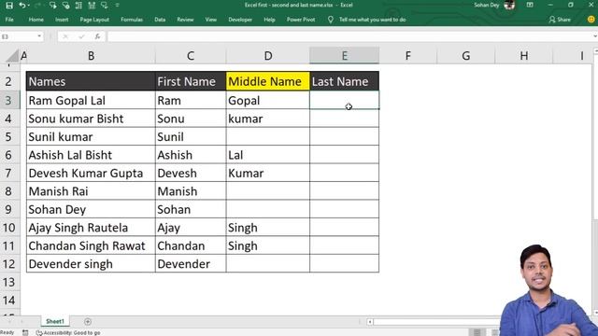Select cell with Ajay Singh Rautela
Image resolution: width=598 pixels, height=336 pixels.
click(x=91, y=228)
